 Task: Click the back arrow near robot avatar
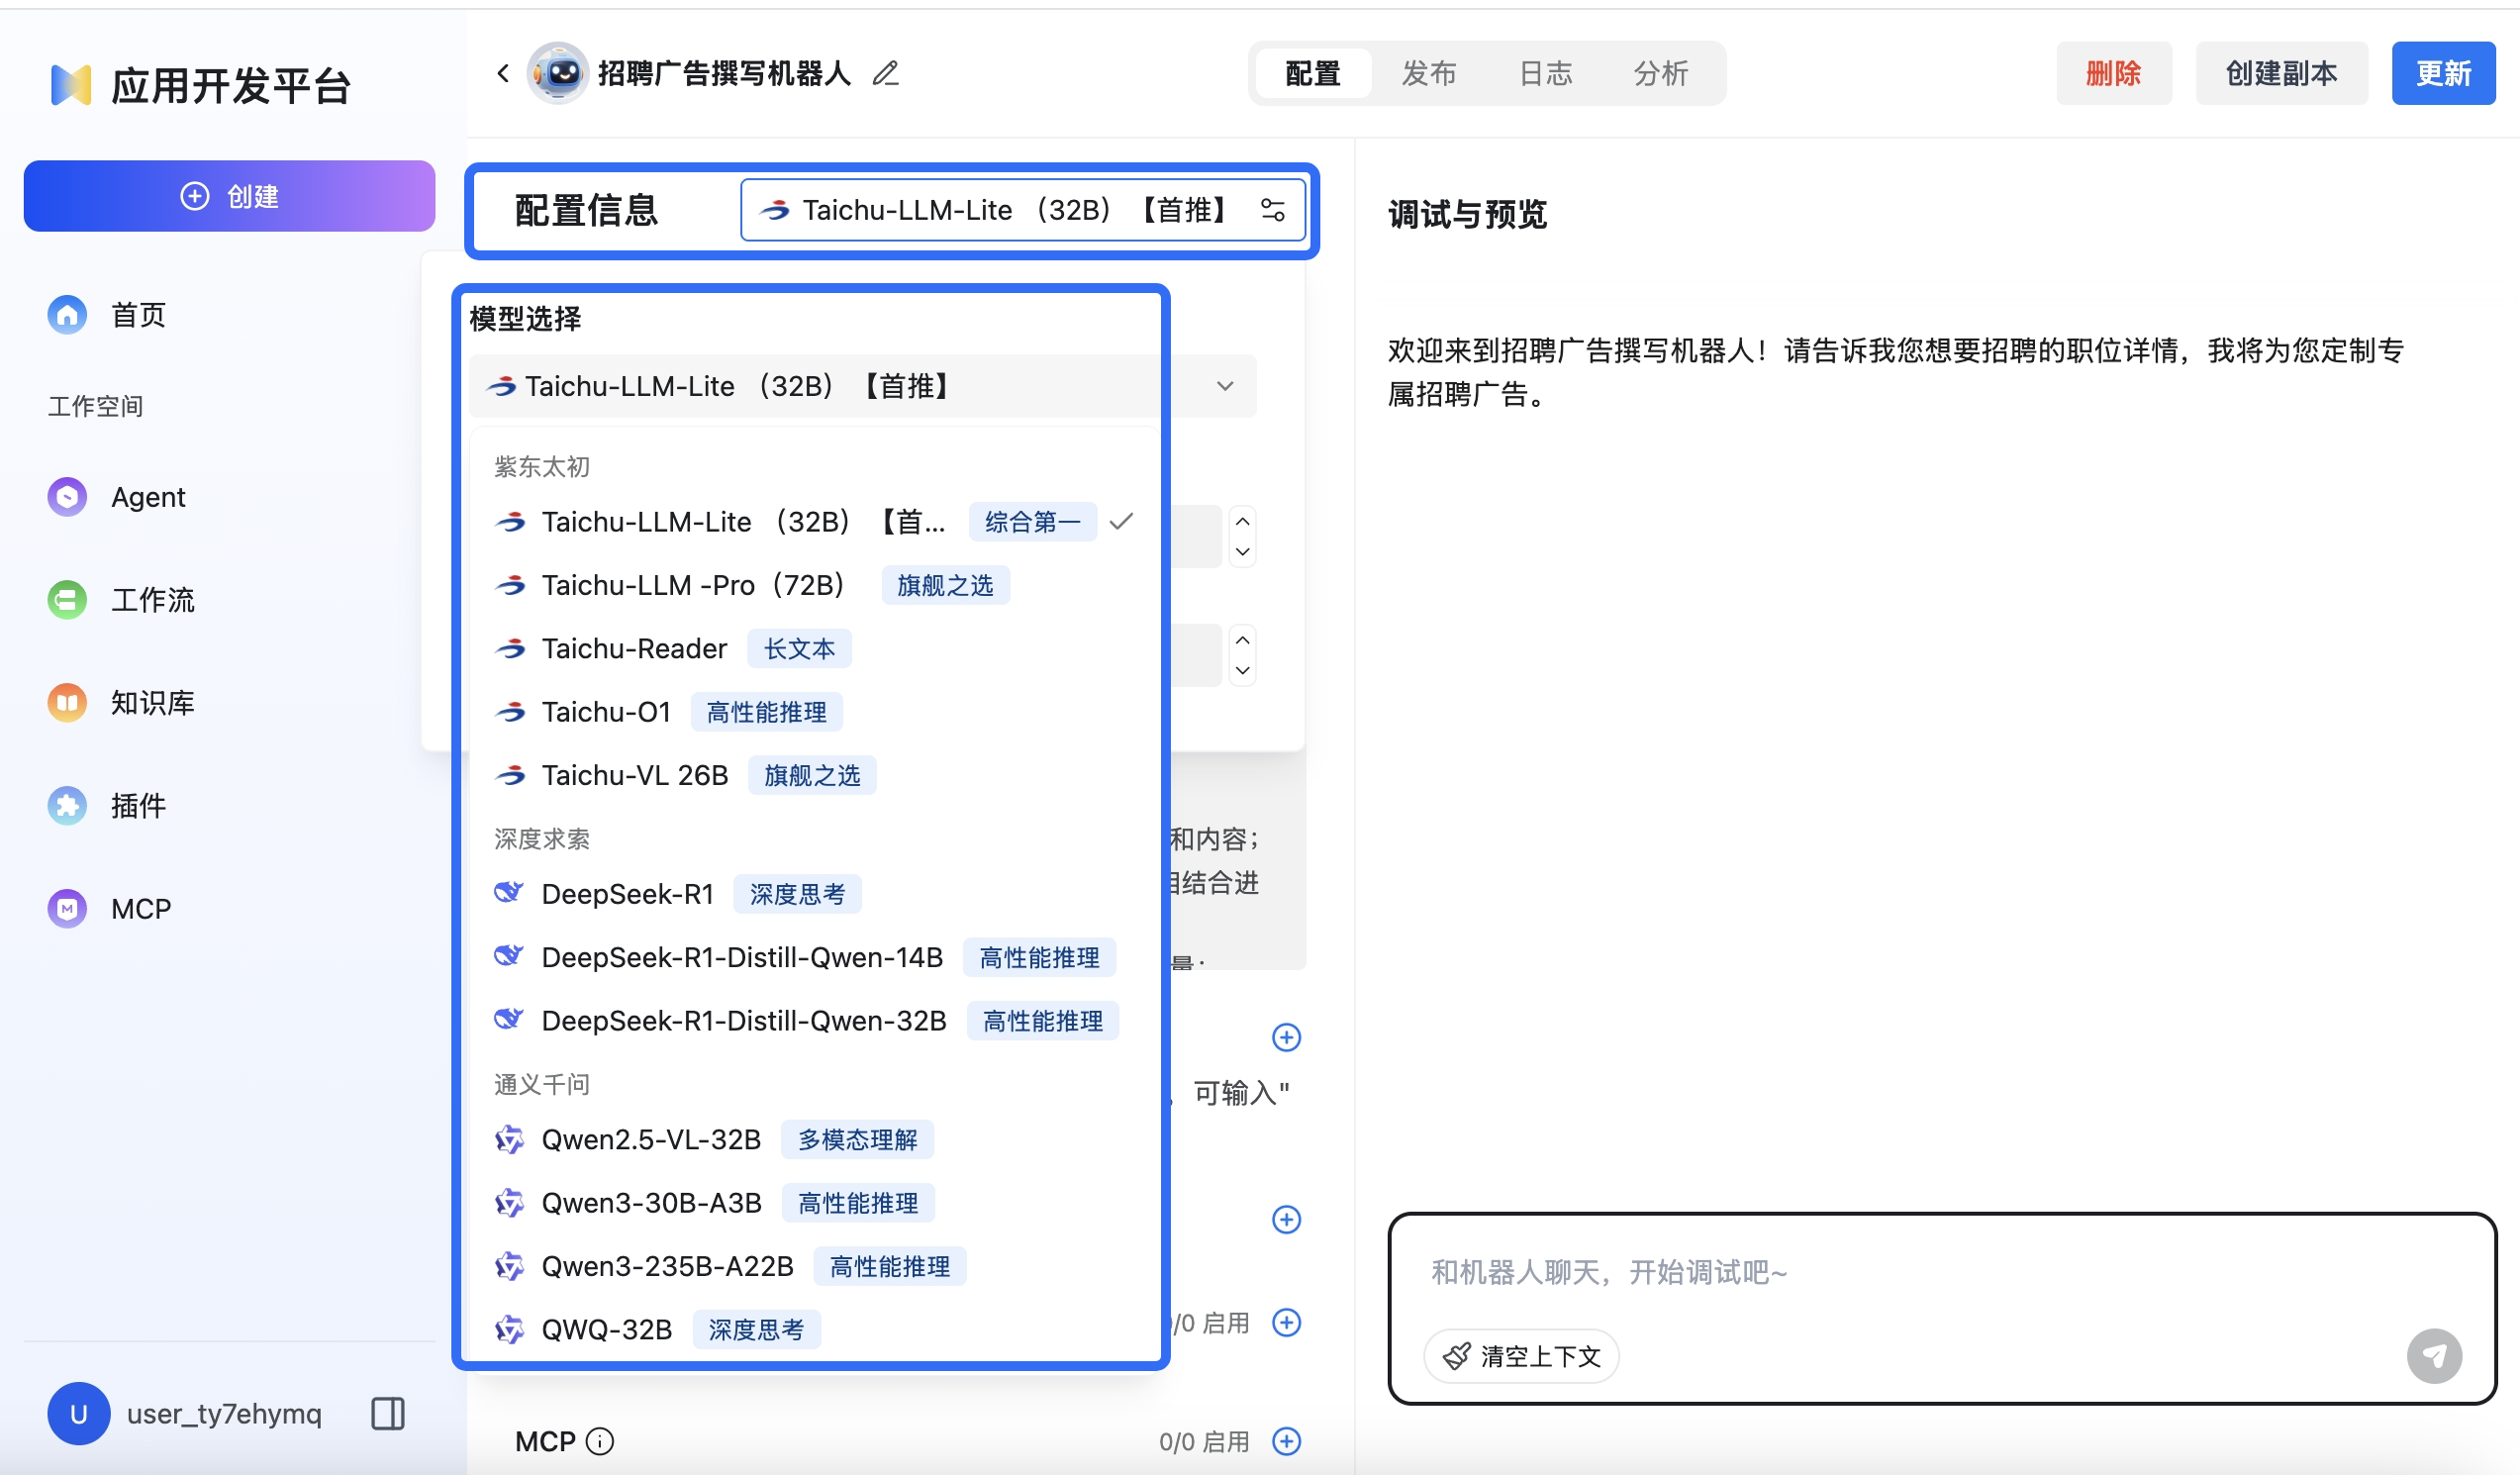coord(503,73)
